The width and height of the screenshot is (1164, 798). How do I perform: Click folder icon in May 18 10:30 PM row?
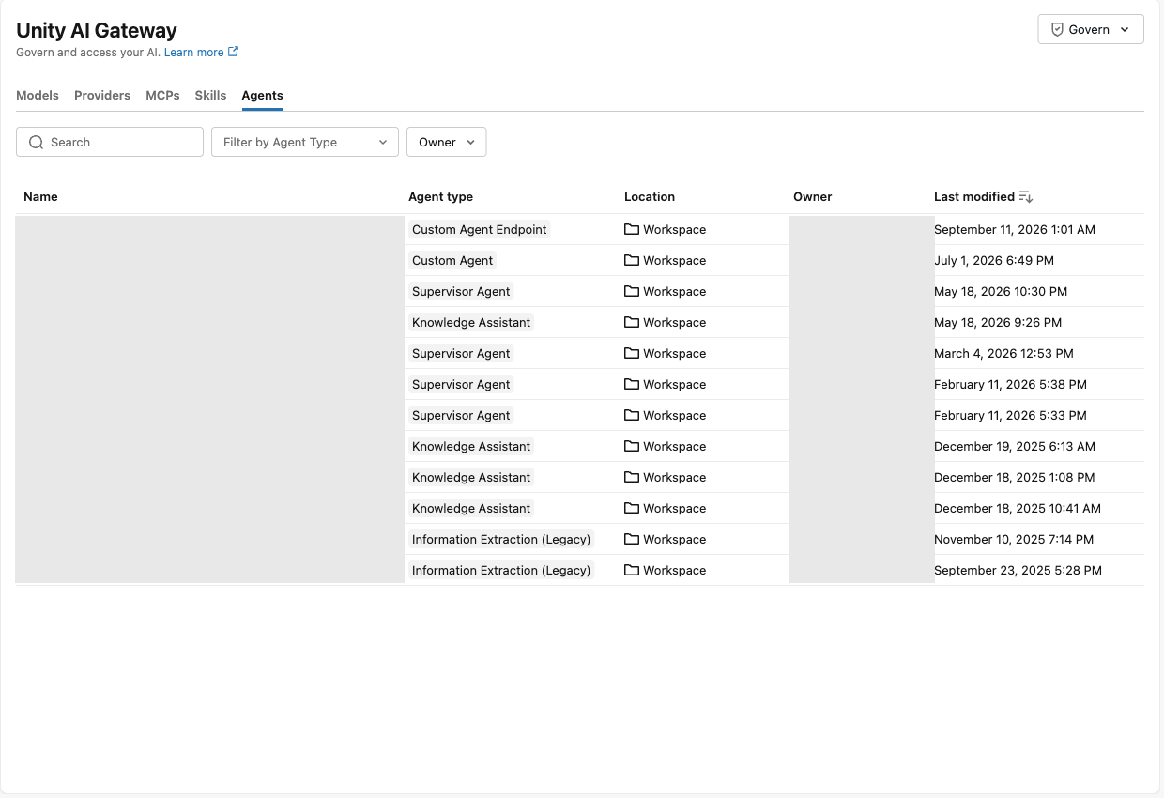pos(632,291)
